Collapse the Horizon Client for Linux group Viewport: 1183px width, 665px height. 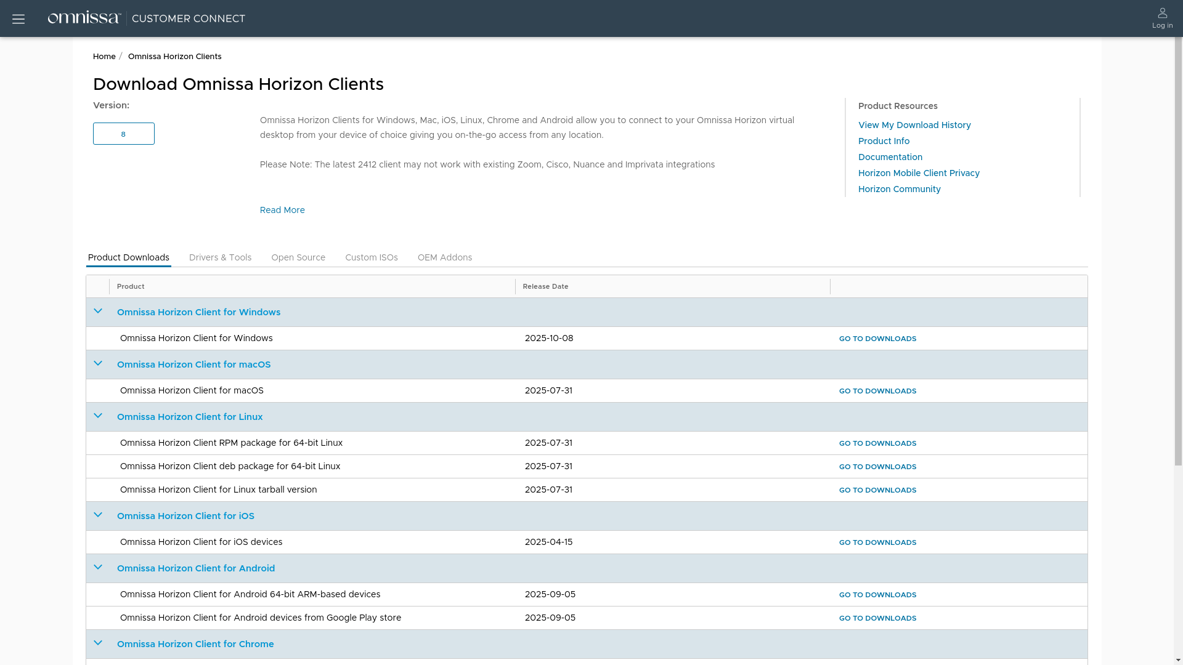98,416
